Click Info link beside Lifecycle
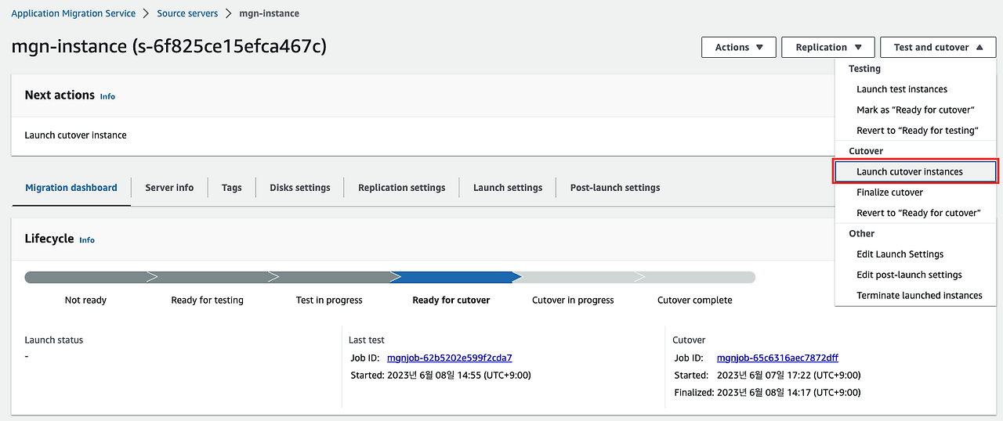The image size is (1003, 421). pos(87,240)
